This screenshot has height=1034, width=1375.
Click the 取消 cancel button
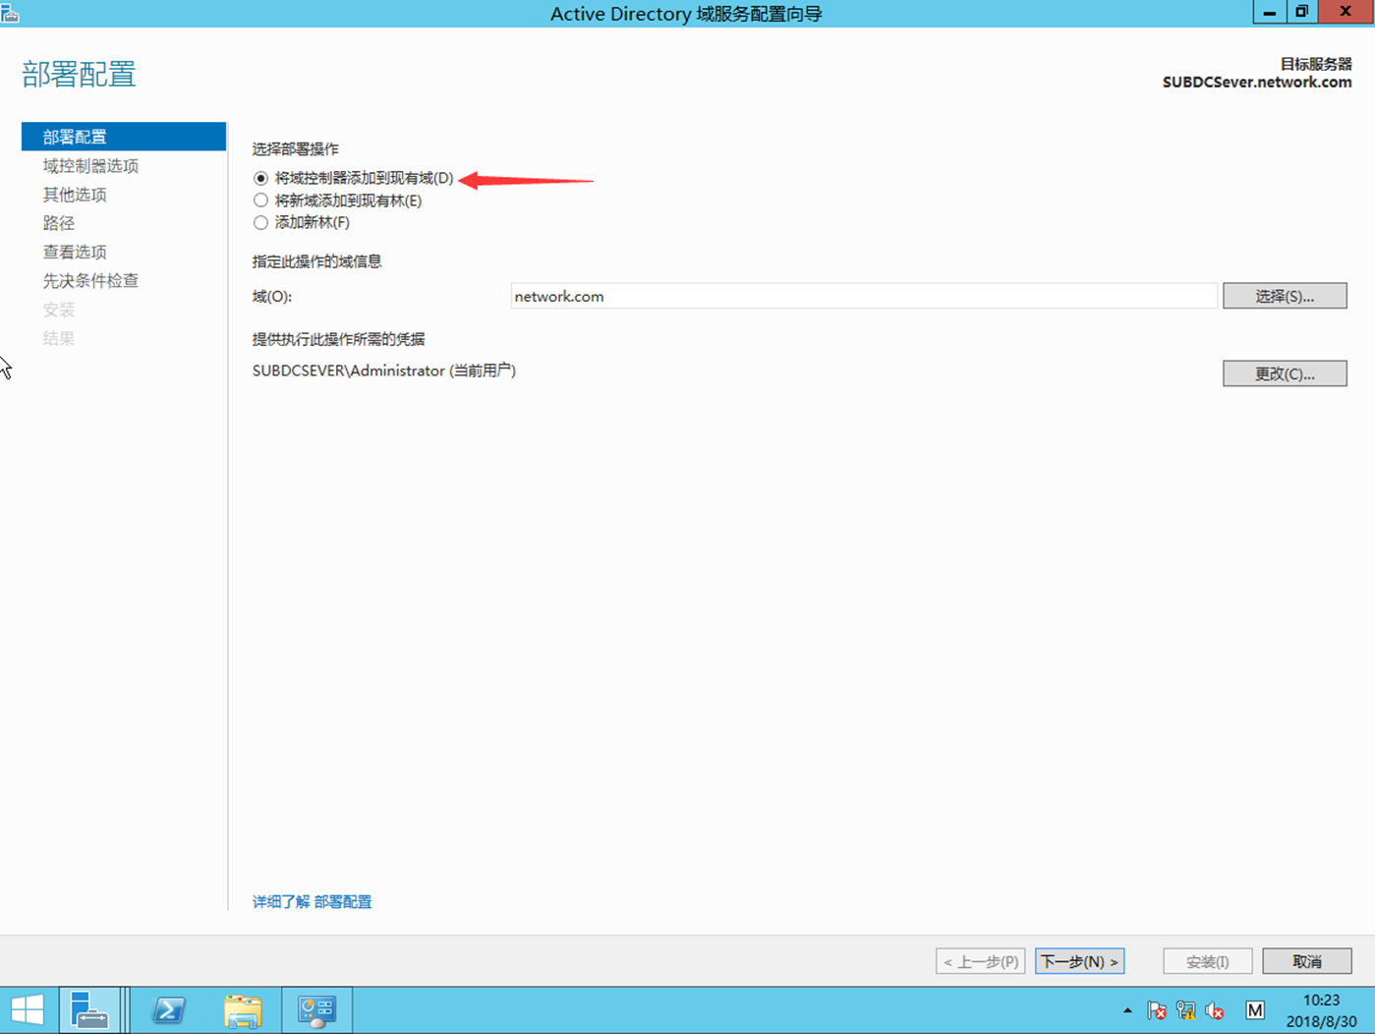[1307, 961]
